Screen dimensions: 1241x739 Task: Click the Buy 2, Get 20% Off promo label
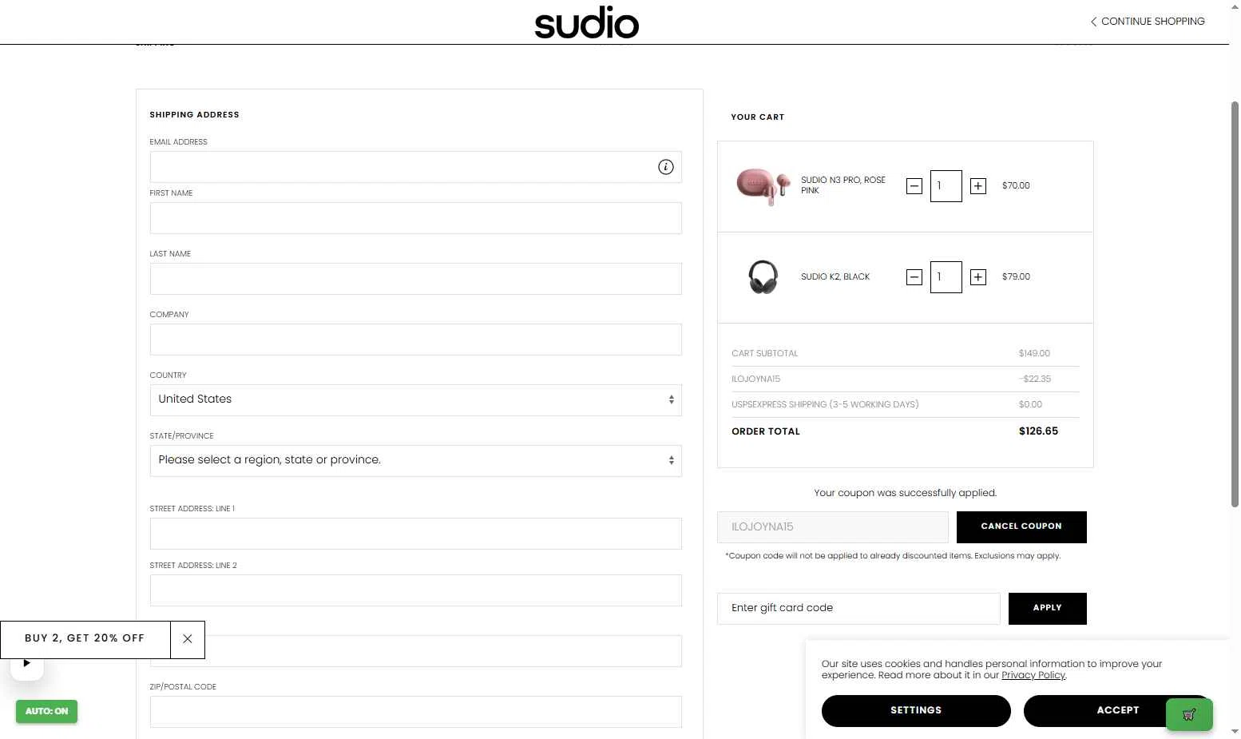[85, 639]
